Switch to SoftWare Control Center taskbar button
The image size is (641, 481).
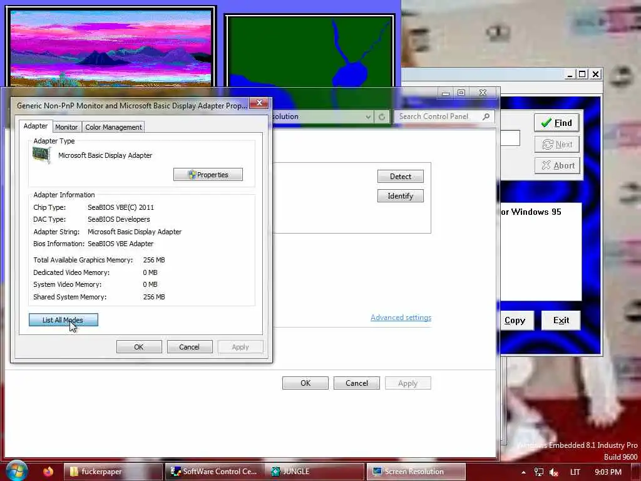(x=214, y=472)
